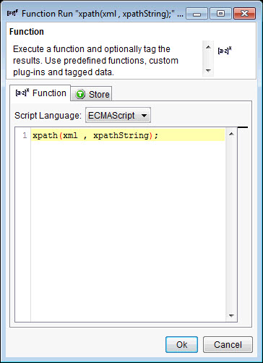Close the Function Run dialog

(x=244, y=14)
